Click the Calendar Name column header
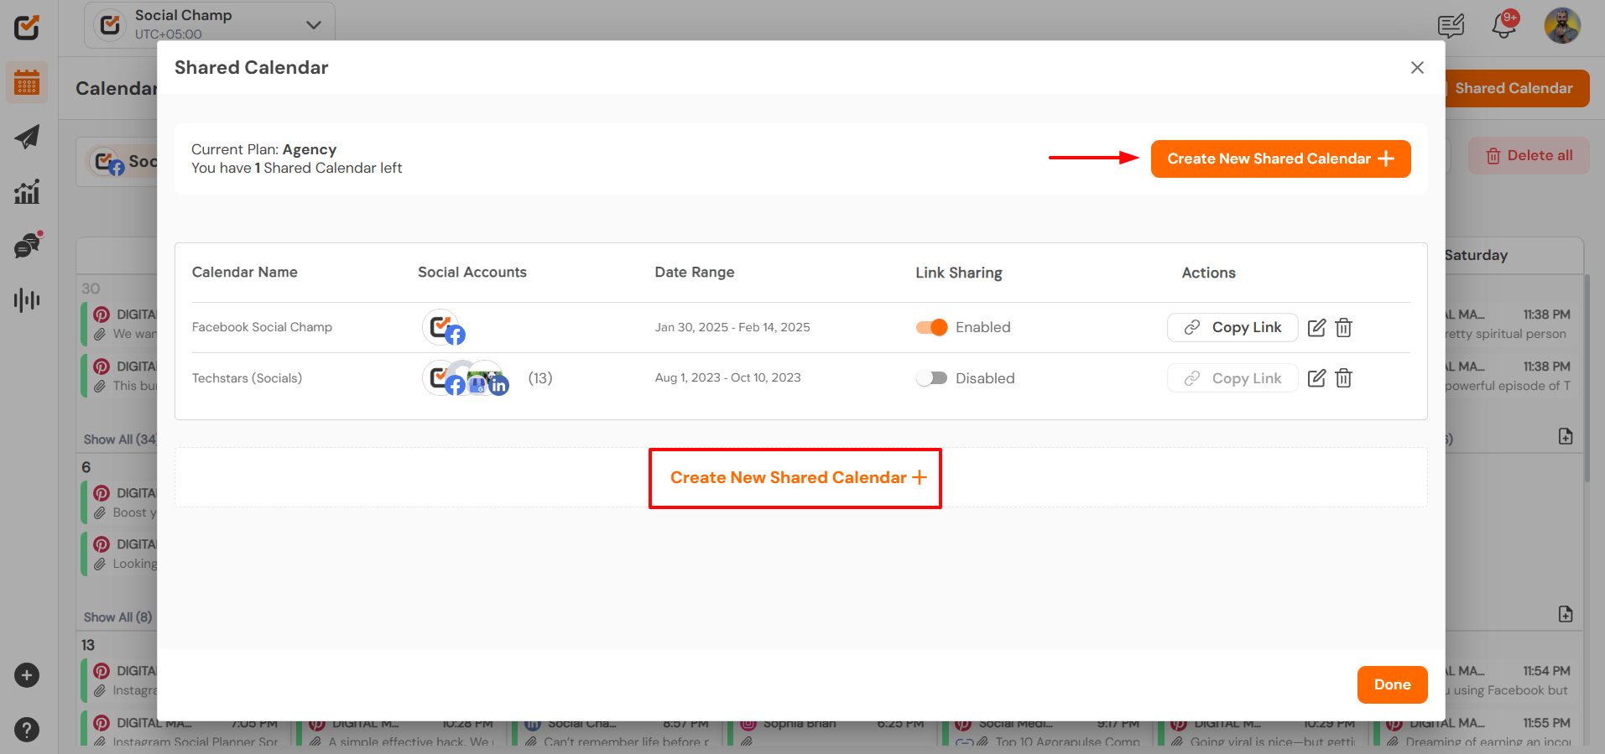The width and height of the screenshot is (1605, 754). [245, 272]
